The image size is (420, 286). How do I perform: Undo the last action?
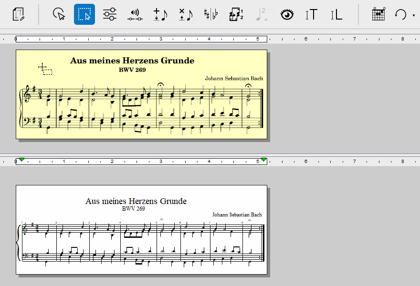click(x=401, y=14)
